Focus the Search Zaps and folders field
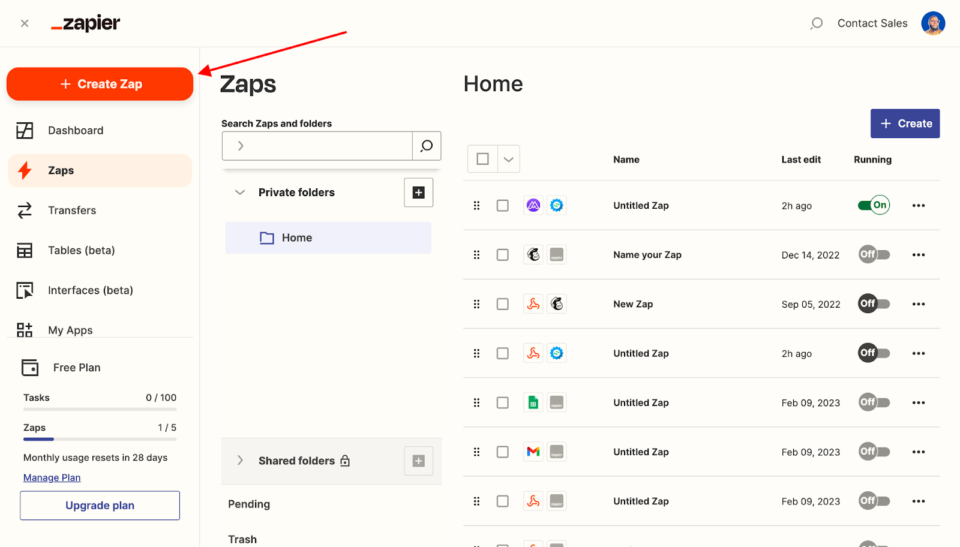 [x=317, y=146]
